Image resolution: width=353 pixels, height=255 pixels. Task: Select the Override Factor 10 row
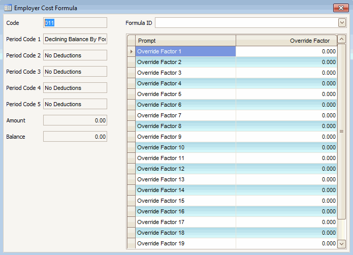(185, 147)
